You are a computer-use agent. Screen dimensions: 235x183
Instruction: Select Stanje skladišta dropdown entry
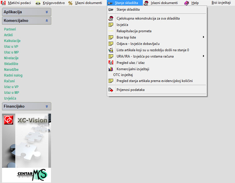[x=157, y=9]
